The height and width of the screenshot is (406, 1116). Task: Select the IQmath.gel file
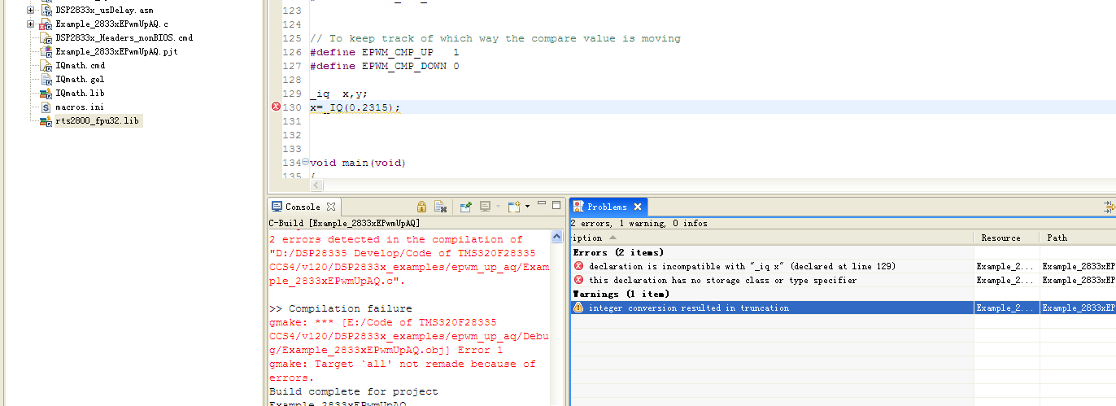[80, 80]
